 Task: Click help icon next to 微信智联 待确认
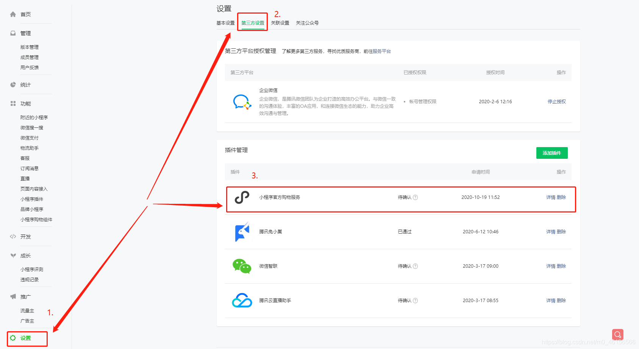pos(415,266)
